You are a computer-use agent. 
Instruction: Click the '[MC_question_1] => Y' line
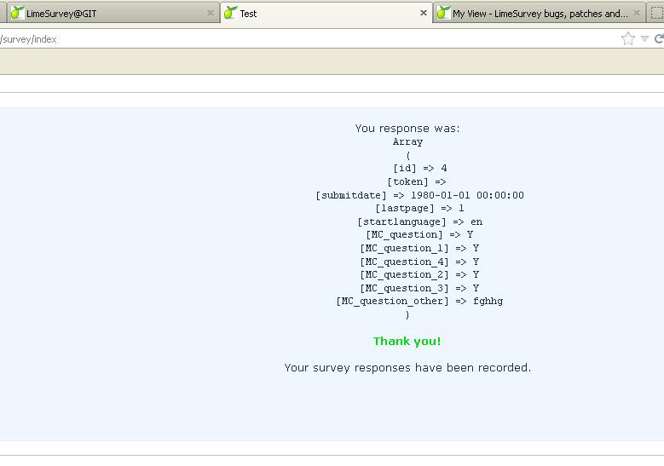[419, 248]
